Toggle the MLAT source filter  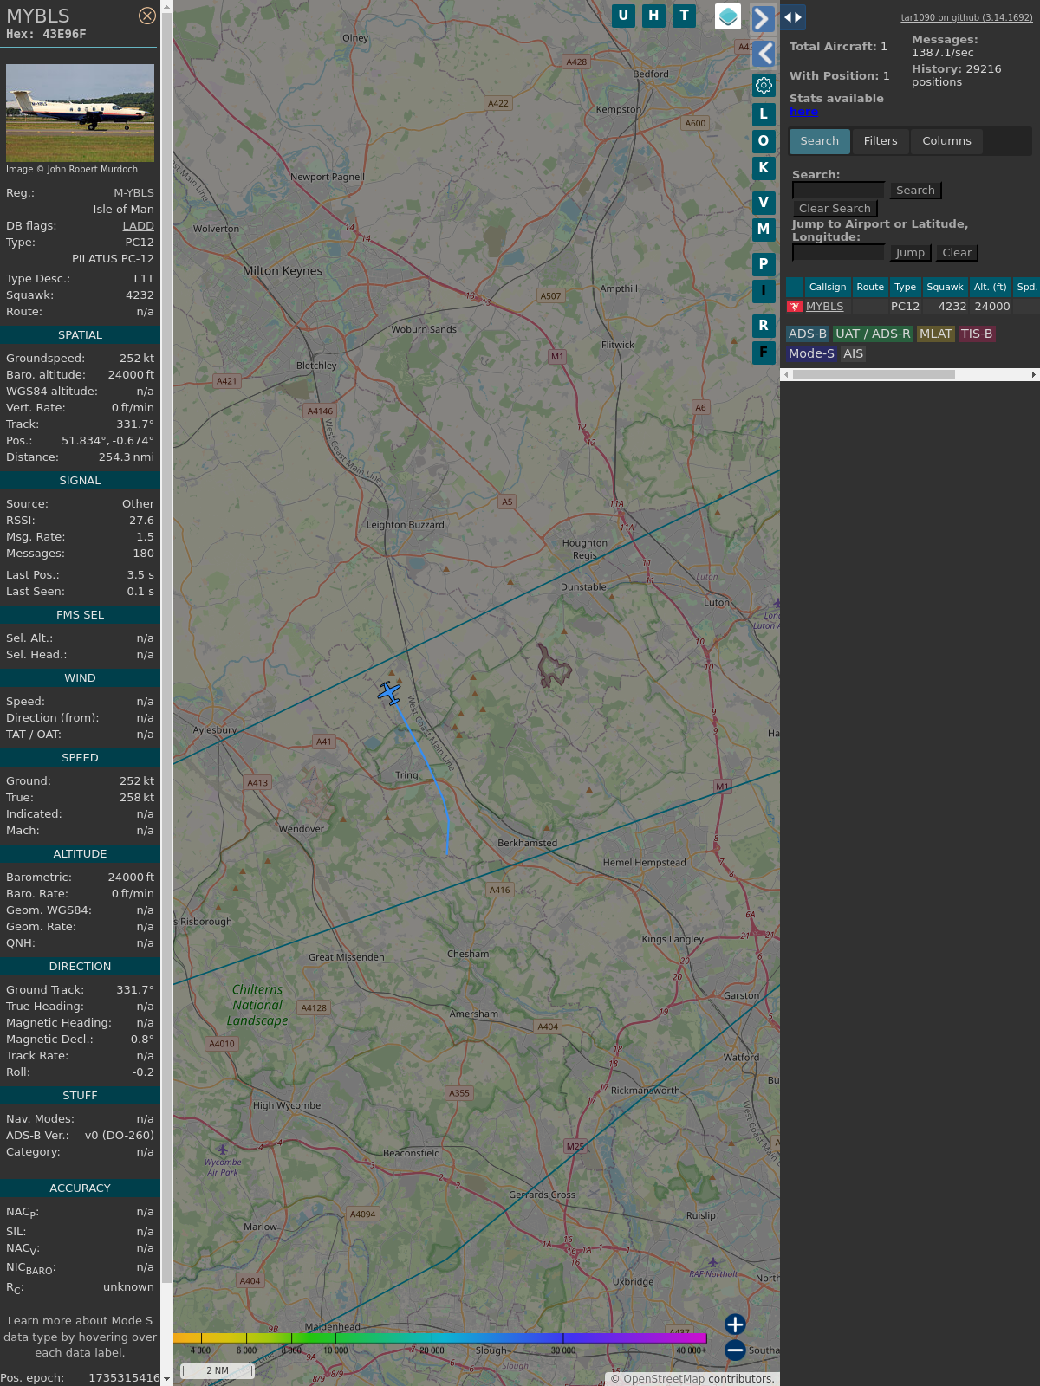(935, 334)
